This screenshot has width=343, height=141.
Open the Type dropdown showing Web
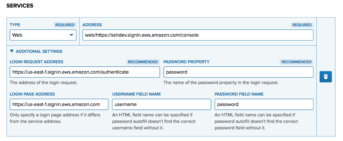click(x=43, y=35)
